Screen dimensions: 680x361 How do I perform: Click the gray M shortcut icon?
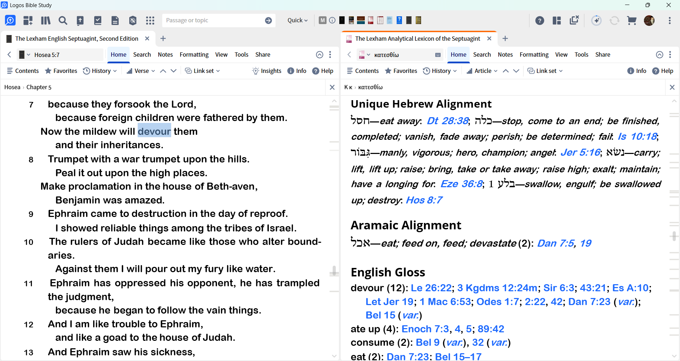tap(322, 20)
